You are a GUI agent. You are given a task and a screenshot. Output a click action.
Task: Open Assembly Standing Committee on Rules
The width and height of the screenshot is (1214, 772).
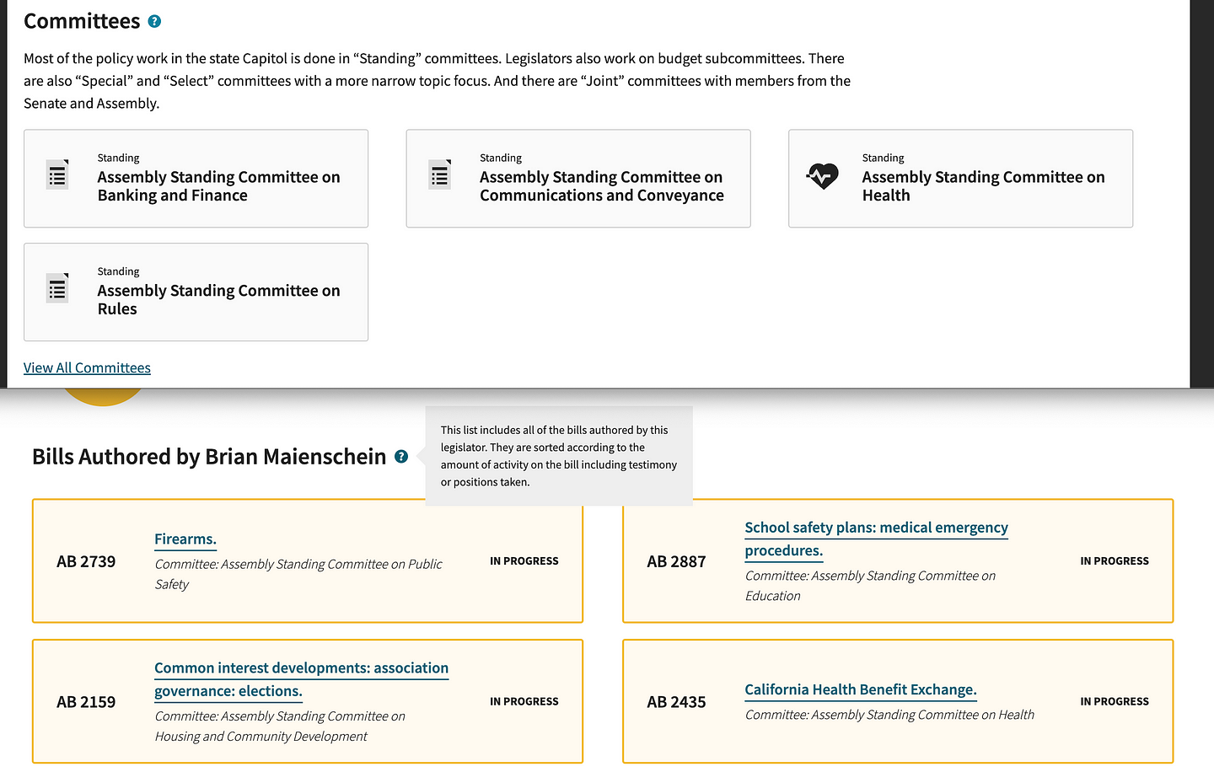(x=218, y=300)
